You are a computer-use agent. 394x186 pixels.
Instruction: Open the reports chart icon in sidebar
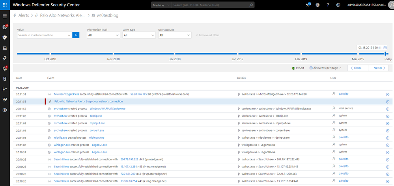4,89
